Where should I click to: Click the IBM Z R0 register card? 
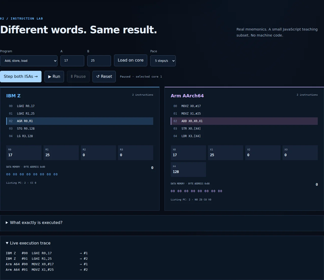[x=24, y=153]
